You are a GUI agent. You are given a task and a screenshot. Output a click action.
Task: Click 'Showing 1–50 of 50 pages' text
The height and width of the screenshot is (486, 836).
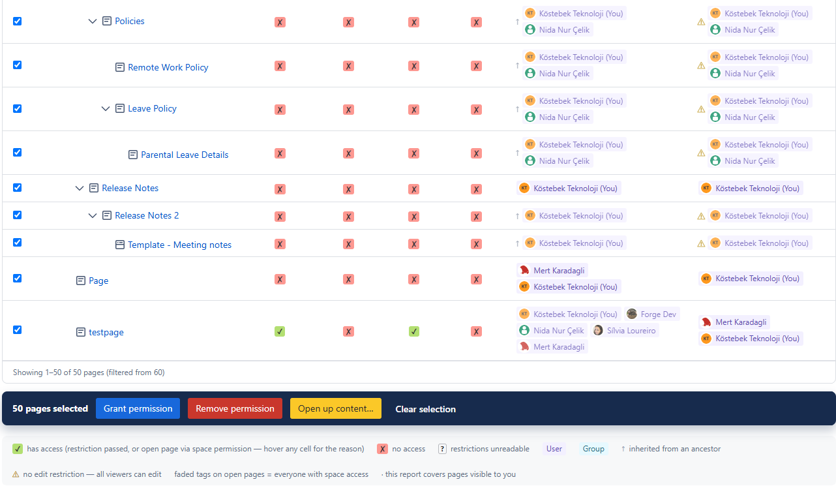click(x=89, y=372)
